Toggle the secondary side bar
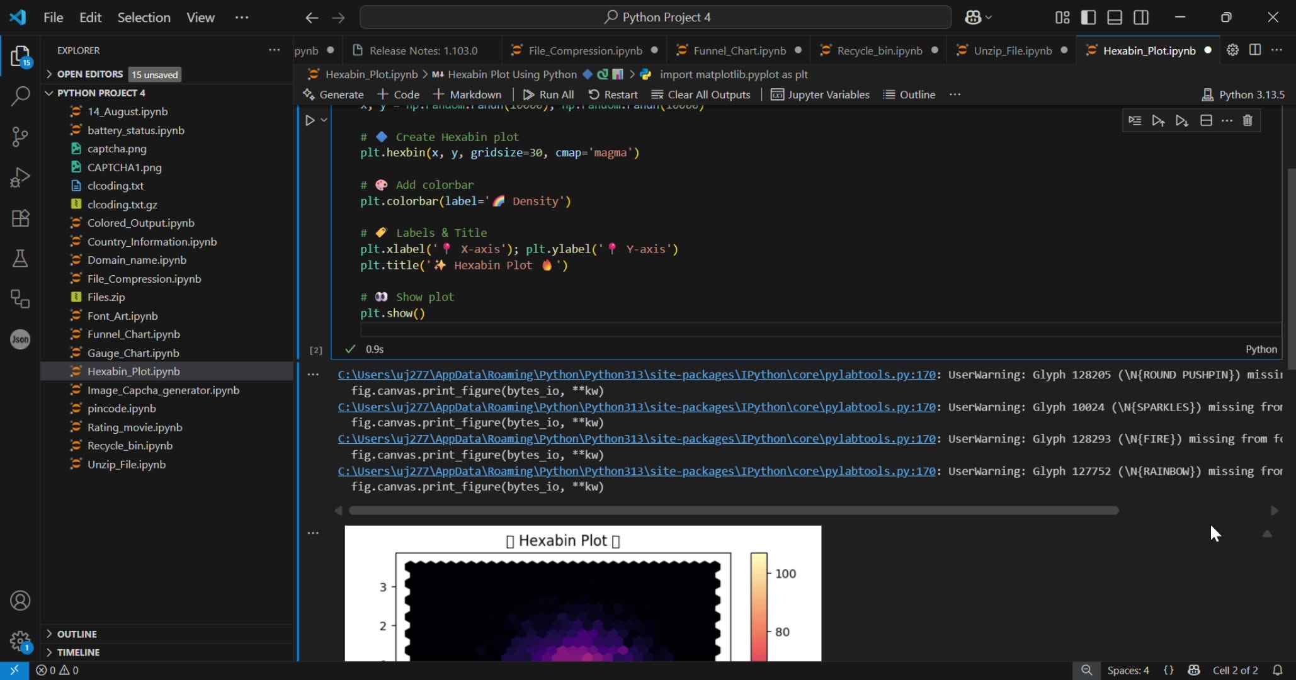Viewport: 1296px width, 680px height. (1141, 17)
